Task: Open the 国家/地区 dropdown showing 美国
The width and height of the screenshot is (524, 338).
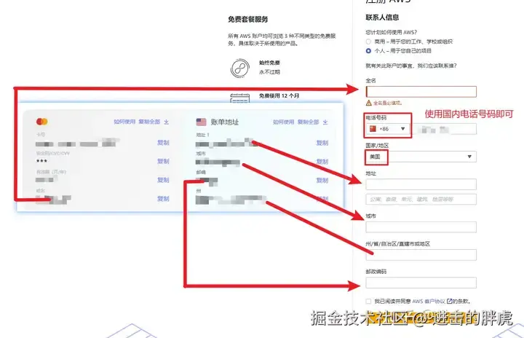Action: click(x=421, y=157)
